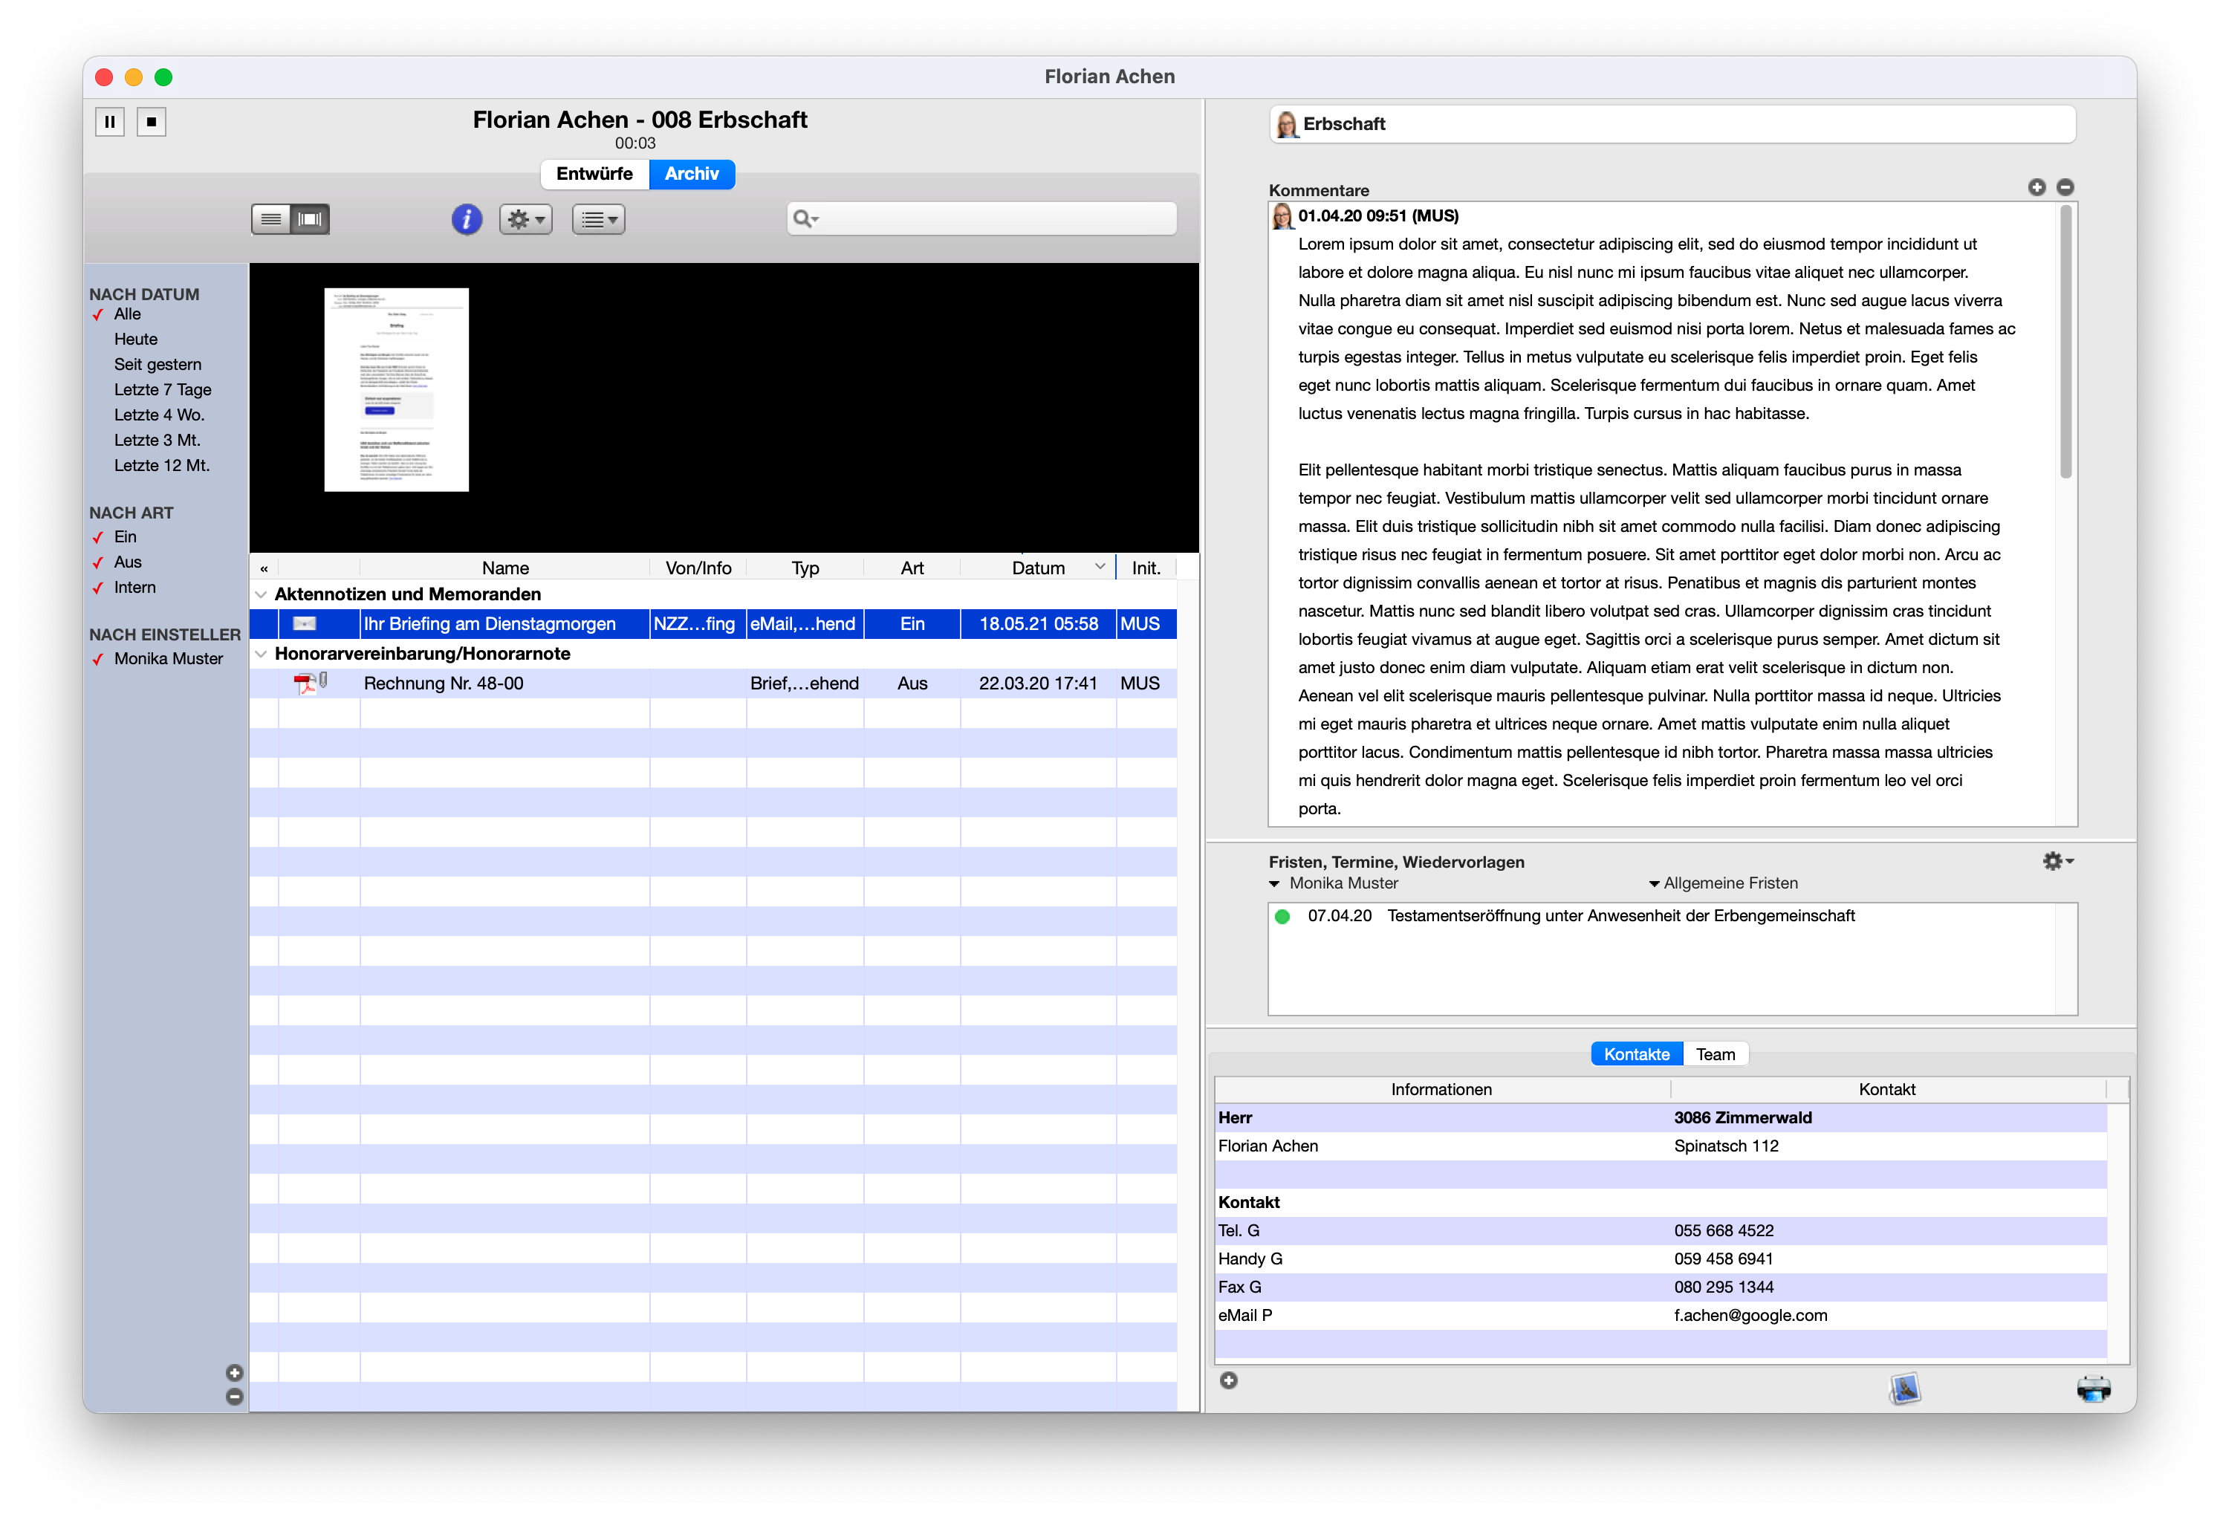Click the Informationen column header

tap(1441, 1090)
